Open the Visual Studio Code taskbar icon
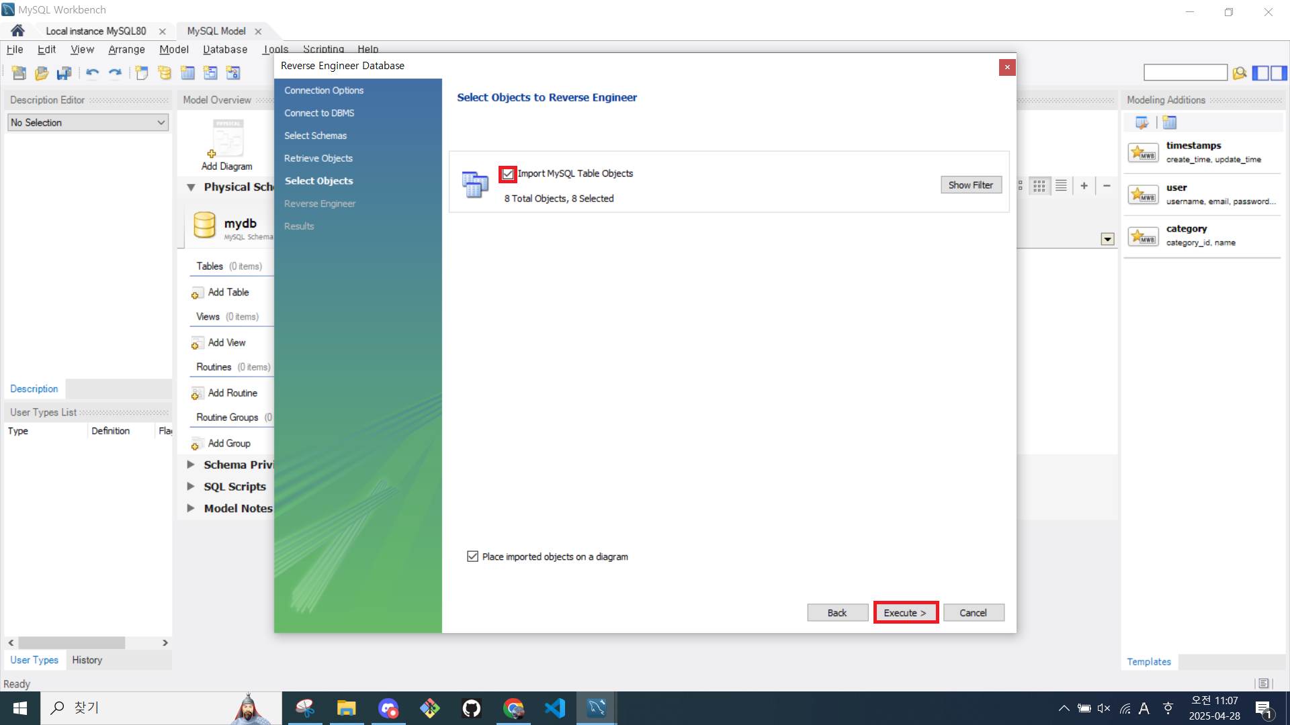1290x725 pixels. point(555,708)
